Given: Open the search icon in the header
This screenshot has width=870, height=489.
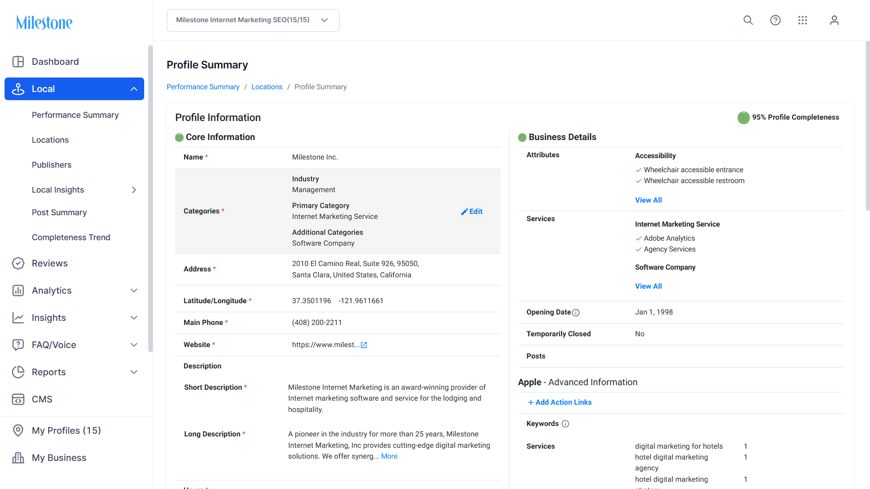Looking at the screenshot, I should pos(748,20).
